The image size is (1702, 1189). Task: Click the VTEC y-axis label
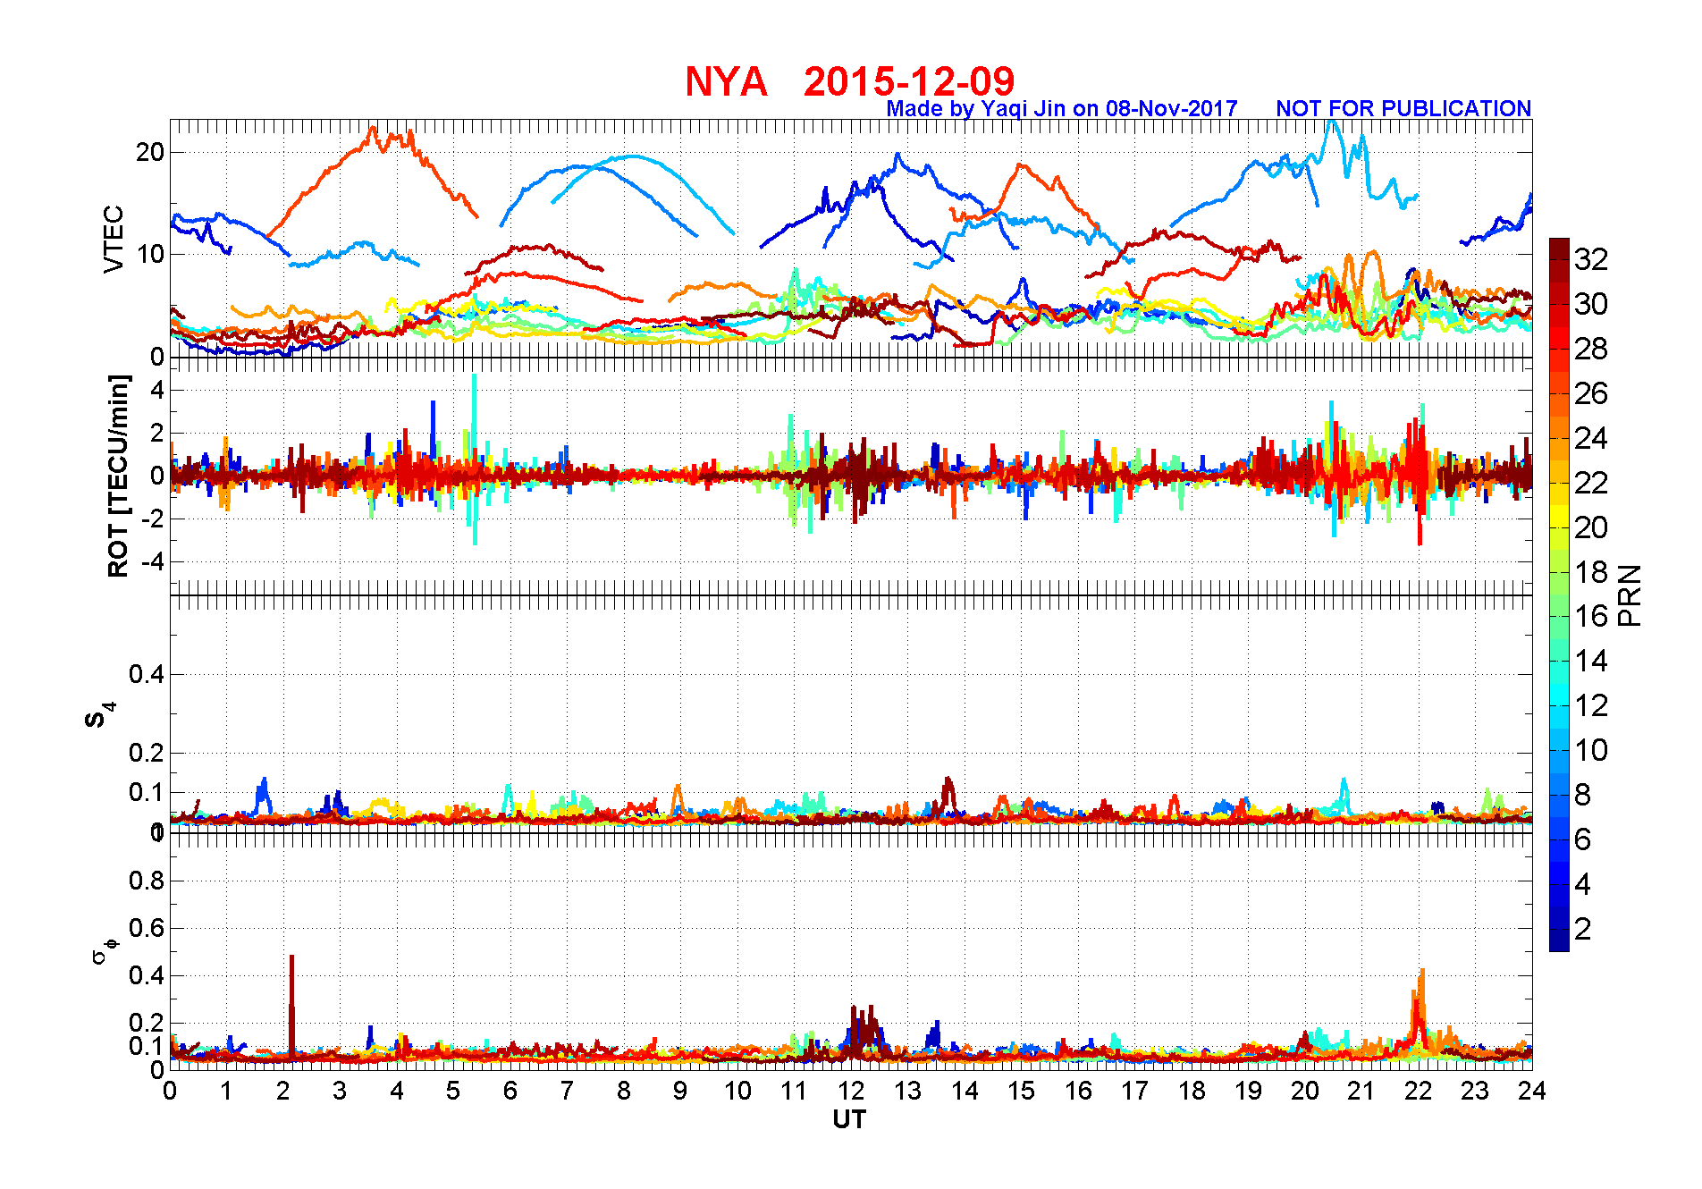pos(114,239)
